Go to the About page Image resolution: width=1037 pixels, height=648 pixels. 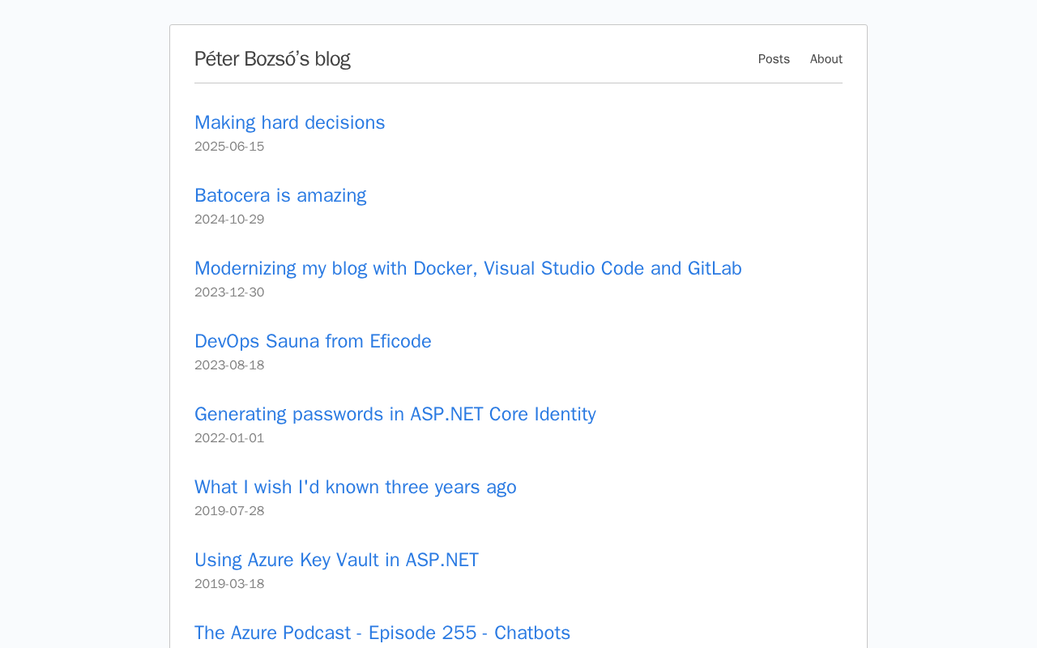pos(826,59)
